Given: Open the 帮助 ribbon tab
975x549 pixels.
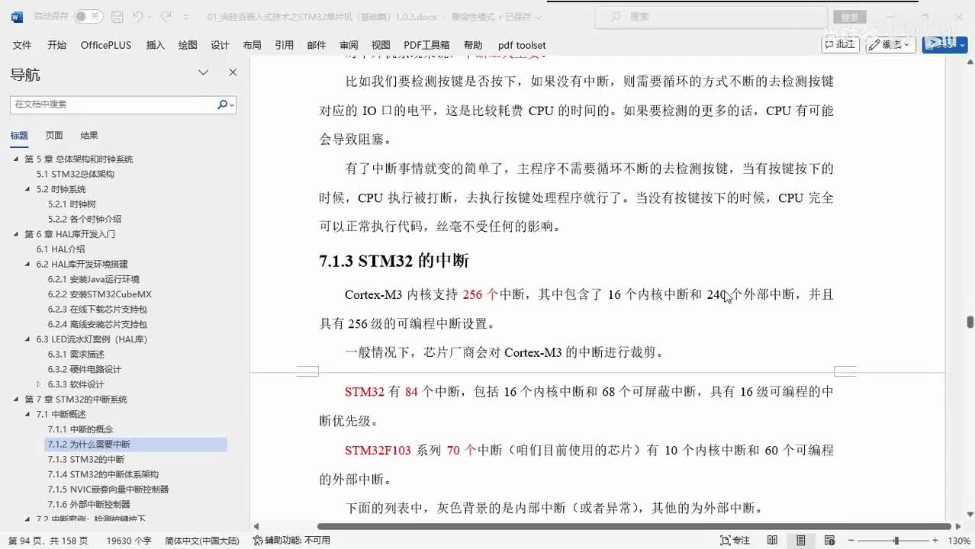Looking at the screenshot, I should click(x=473, y=45).
